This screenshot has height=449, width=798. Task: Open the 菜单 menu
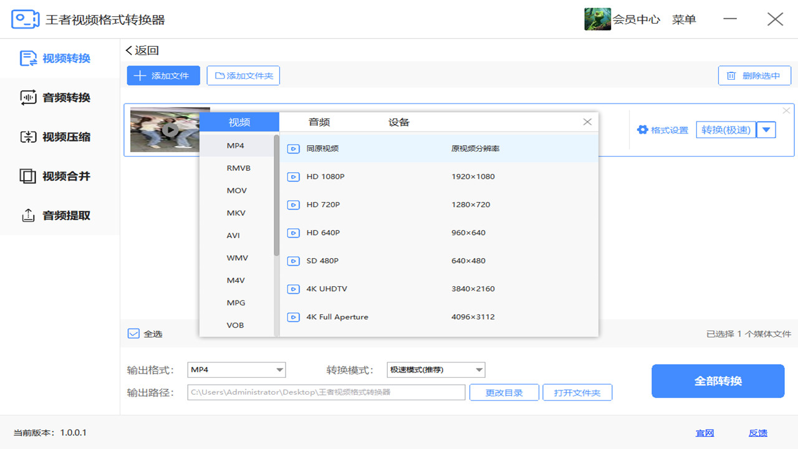click(x=683, y=19)
